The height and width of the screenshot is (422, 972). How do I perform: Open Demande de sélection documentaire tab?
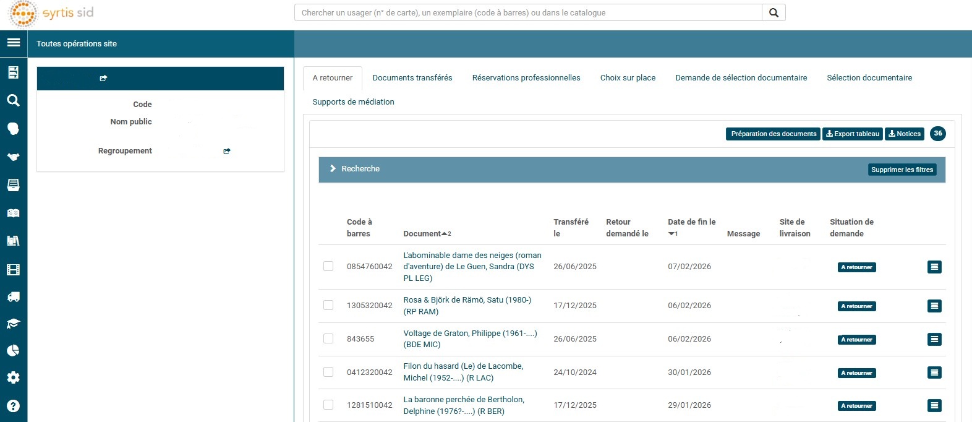pos(741,78)
